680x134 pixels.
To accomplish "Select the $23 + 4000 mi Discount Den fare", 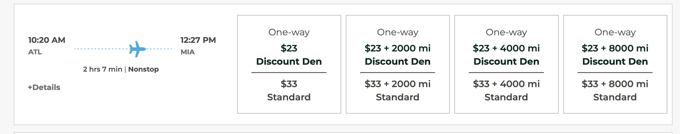I will pyautogui.click(x=506, y=55).
